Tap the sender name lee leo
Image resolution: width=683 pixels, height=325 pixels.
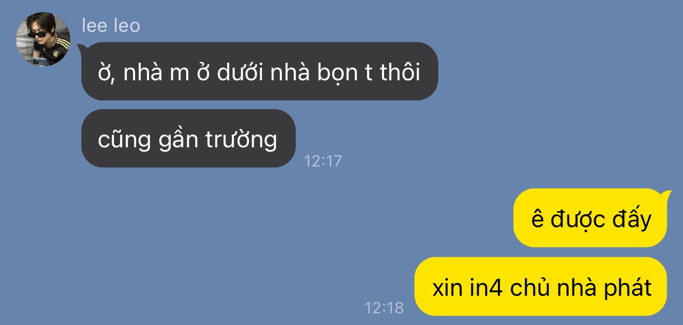tap(111, 25)
